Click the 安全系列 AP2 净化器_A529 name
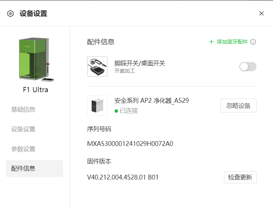 (x=151, y=101)
